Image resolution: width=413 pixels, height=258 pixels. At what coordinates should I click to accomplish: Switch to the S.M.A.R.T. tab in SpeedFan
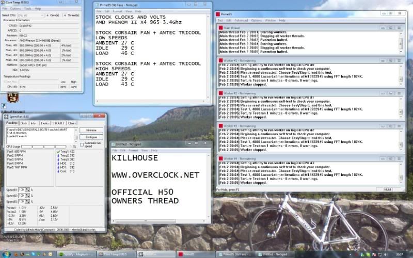(58, 123)
